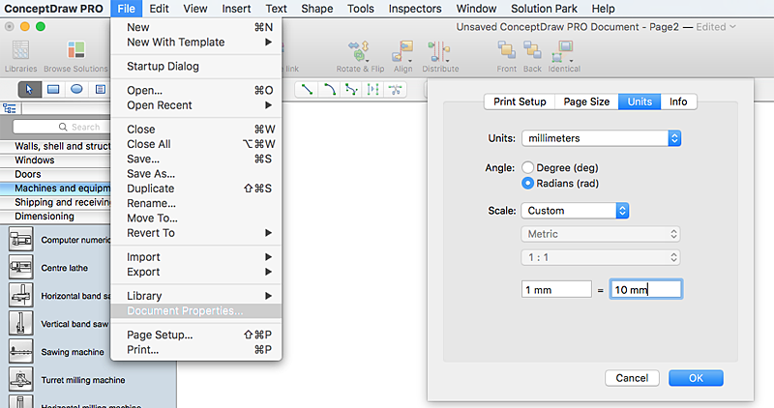Screen dimensions: 774x408
Task: Click the Identical size icon
Action: [x=563, y=51]
